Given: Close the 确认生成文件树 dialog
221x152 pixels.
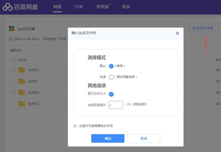Looking at the screenshot, I should (178, 33).
